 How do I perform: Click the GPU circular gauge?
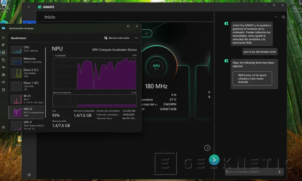156,66
